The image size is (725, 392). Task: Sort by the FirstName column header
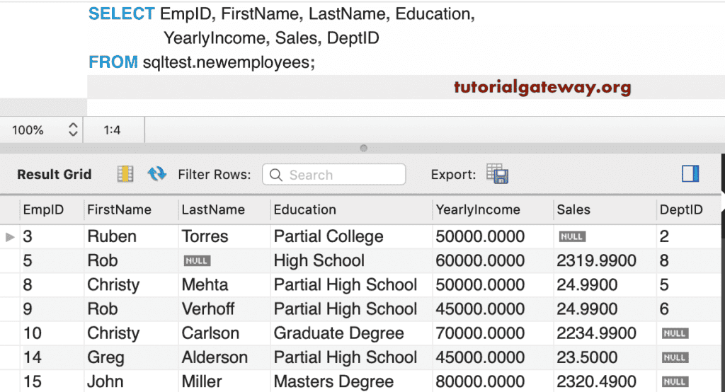119,210
